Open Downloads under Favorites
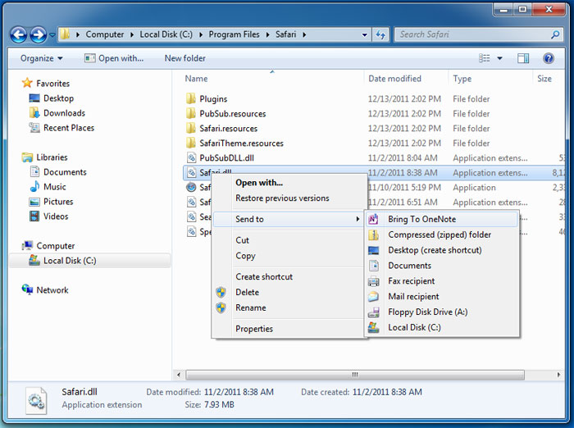This screenshot has height=428, width=574. pyautogui.click(x=64, y=113)
